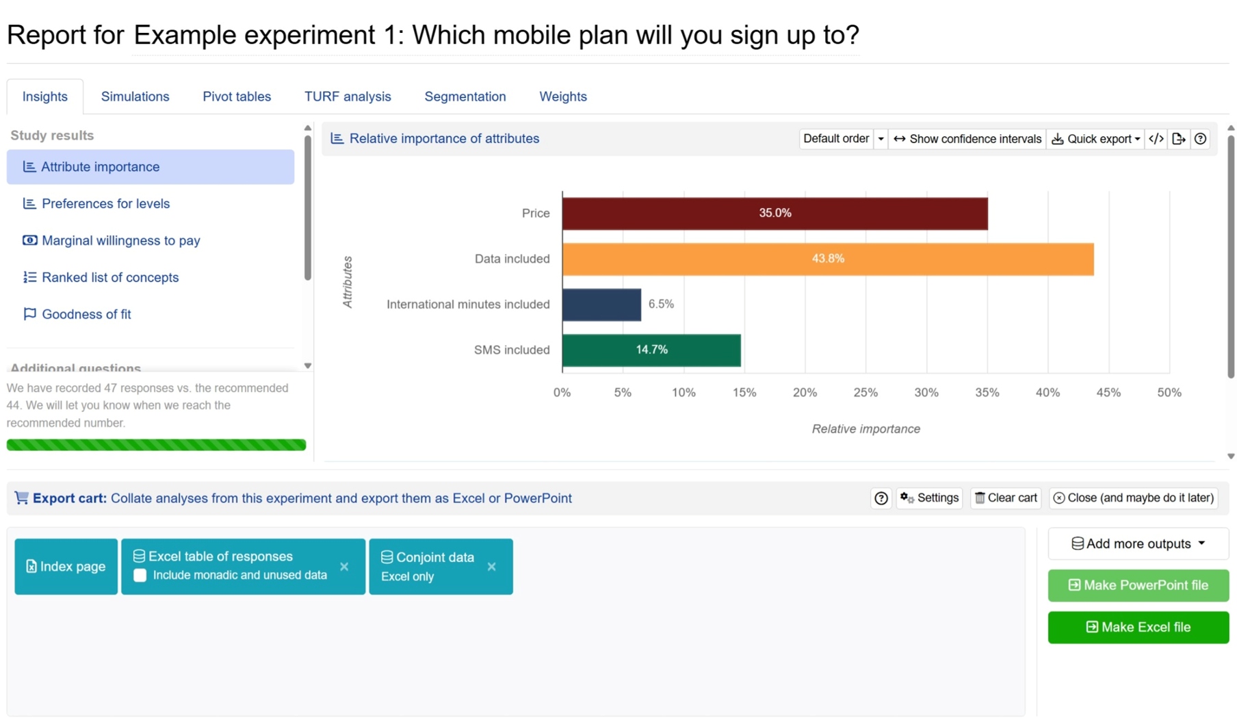The width and height of the screenshot is (1237, 722).
Task: Click the Index page tile
Action: pyautogui.click(x=66, y=567)
